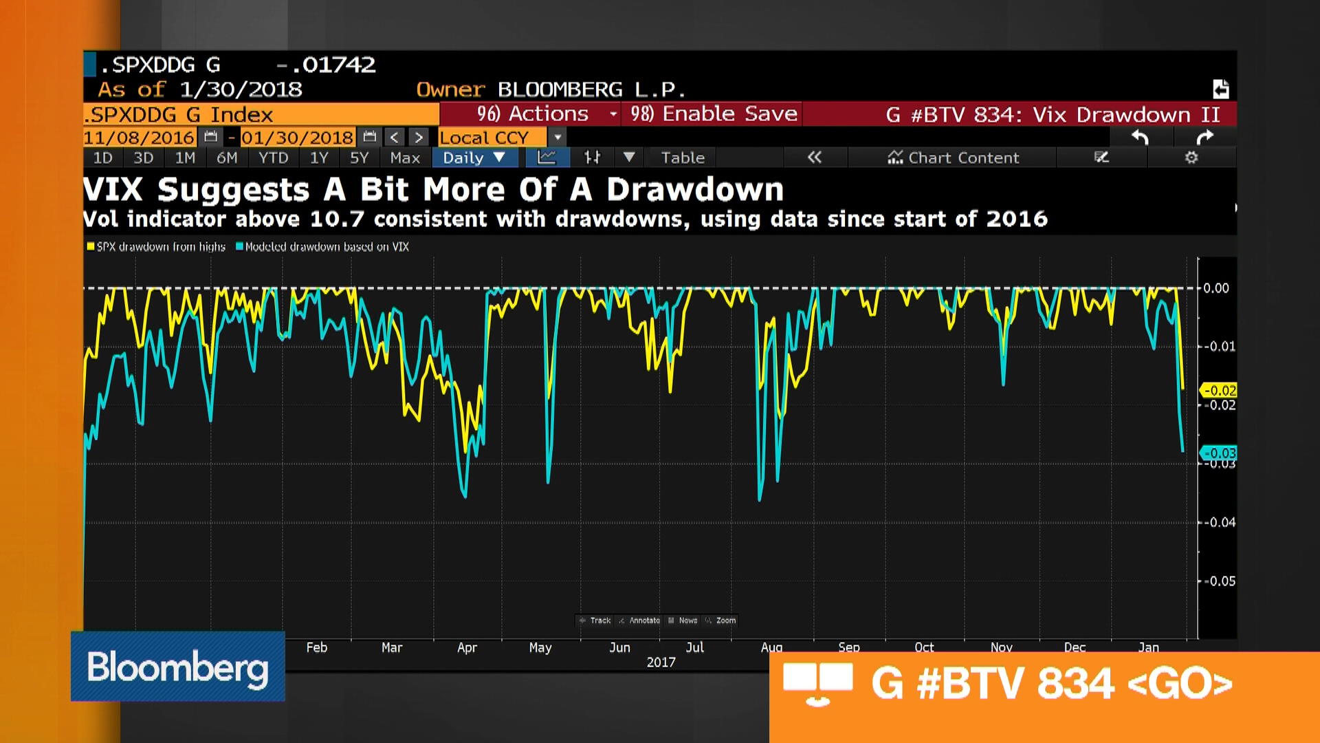Open the chart settings gear icon

[1191, 157]
